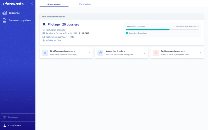Click the Pilotage plan icon

coord(44,24)
